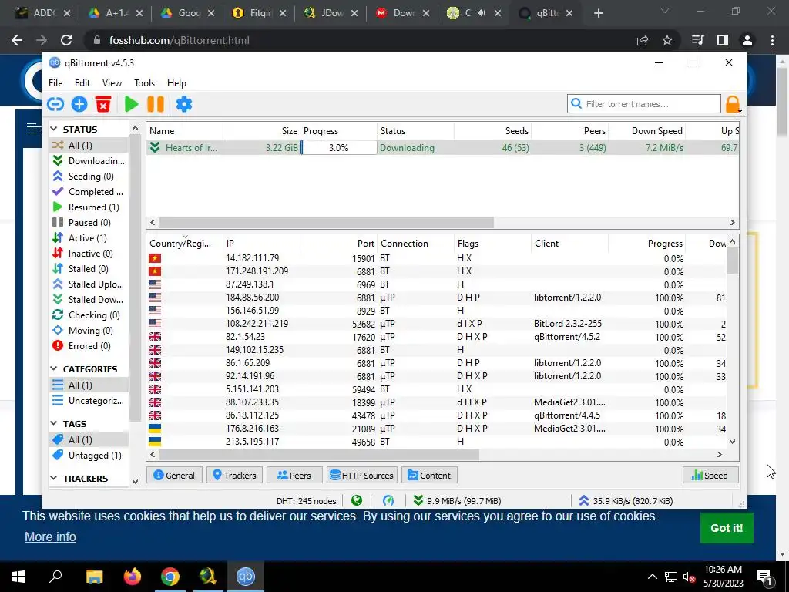This screenshot has height=592, width=789.
Task: Open a new Chrome tab with plus button
Action: pos(598,13)
